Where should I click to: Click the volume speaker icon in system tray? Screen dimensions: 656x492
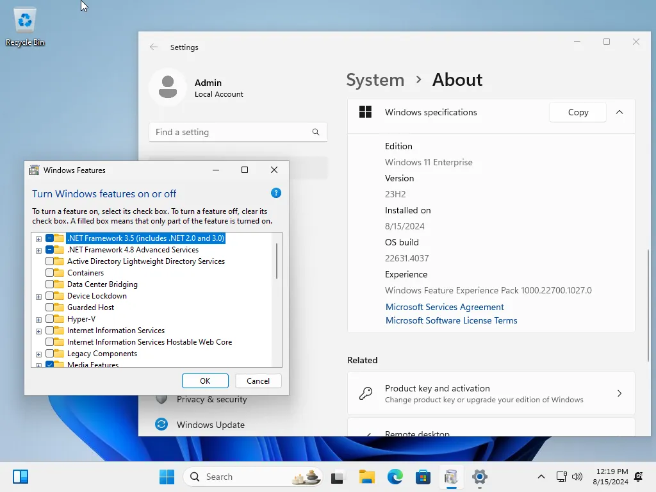click(x=577, y=477)
